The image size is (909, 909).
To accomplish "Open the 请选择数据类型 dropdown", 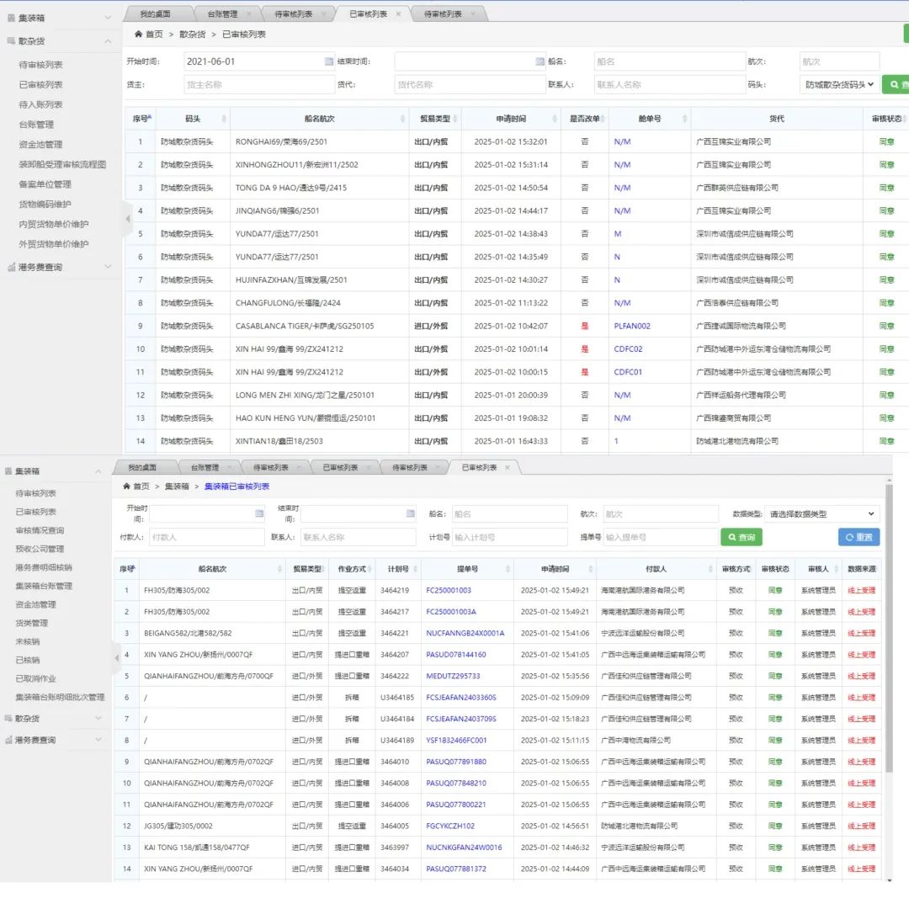I will click(822, 513).
